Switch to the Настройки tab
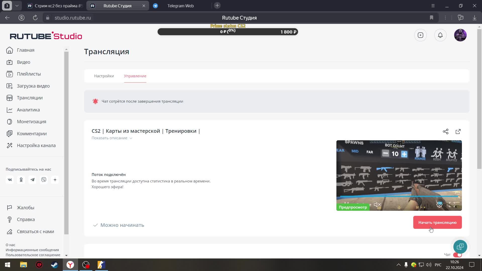482x271 pixels. tap(104, 76)
